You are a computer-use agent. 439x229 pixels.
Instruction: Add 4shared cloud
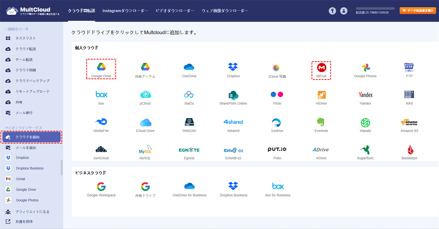(x=233, y=122)
